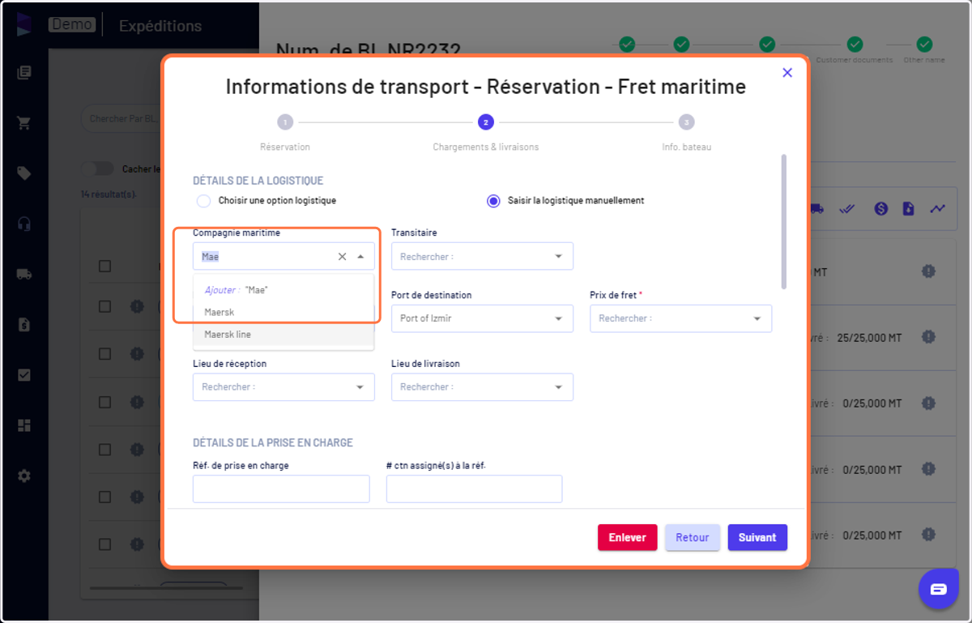Open the price tag sidebar section
Image resolution: width=972 pixels, height=623 pixels.
pos(24,173)
